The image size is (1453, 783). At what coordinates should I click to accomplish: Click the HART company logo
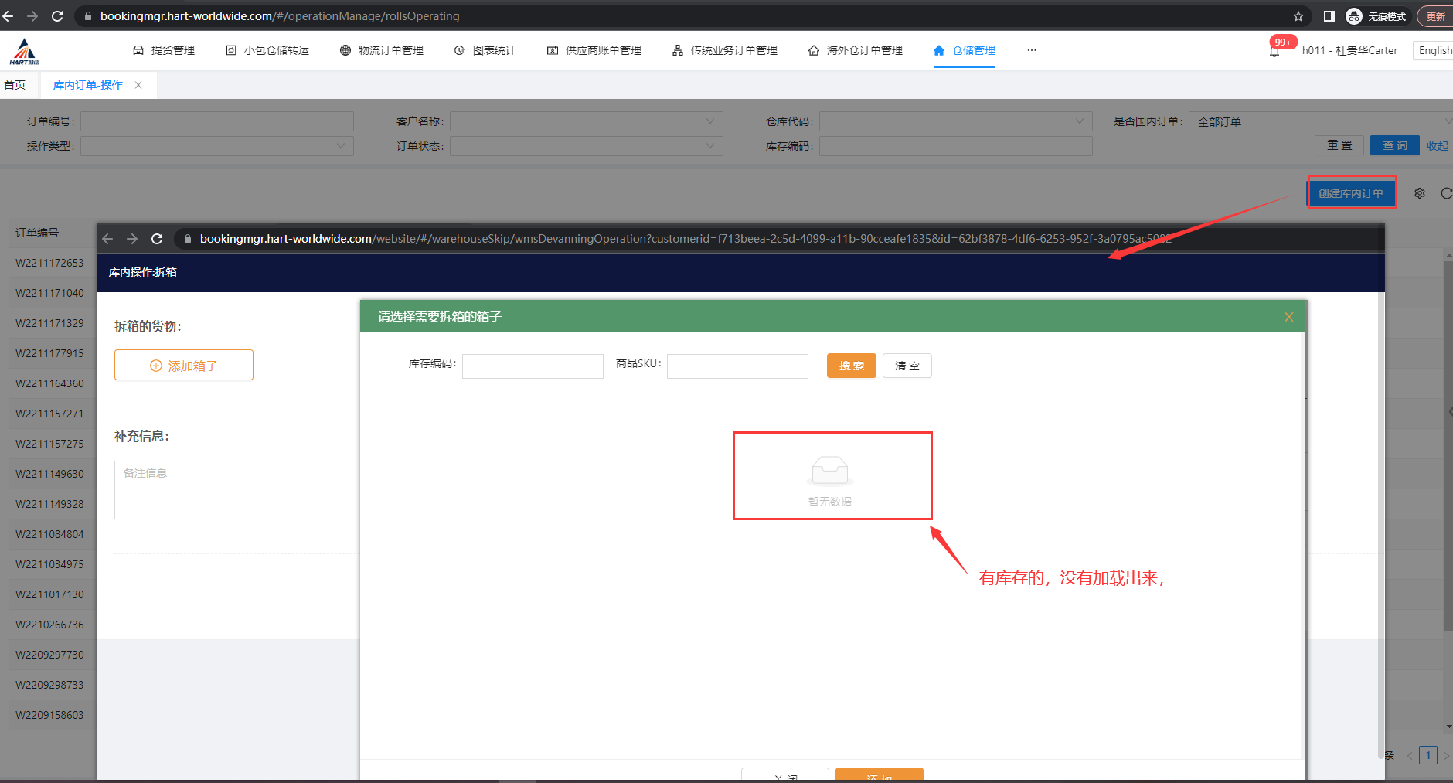coord(25,52)
